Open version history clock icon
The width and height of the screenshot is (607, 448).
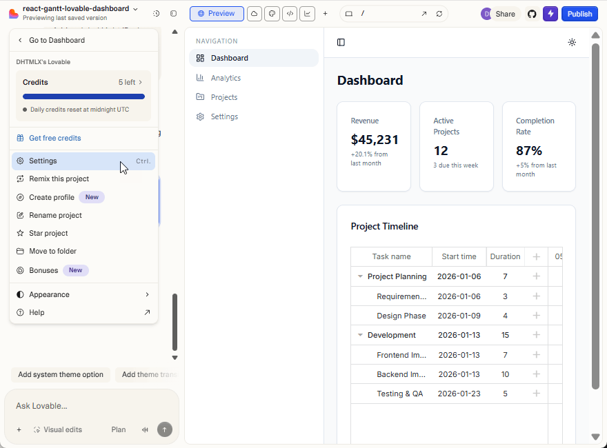coord(157,14)
